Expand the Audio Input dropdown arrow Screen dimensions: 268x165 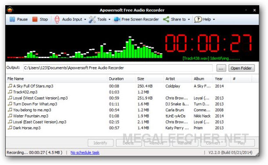(x=85, y=20)
